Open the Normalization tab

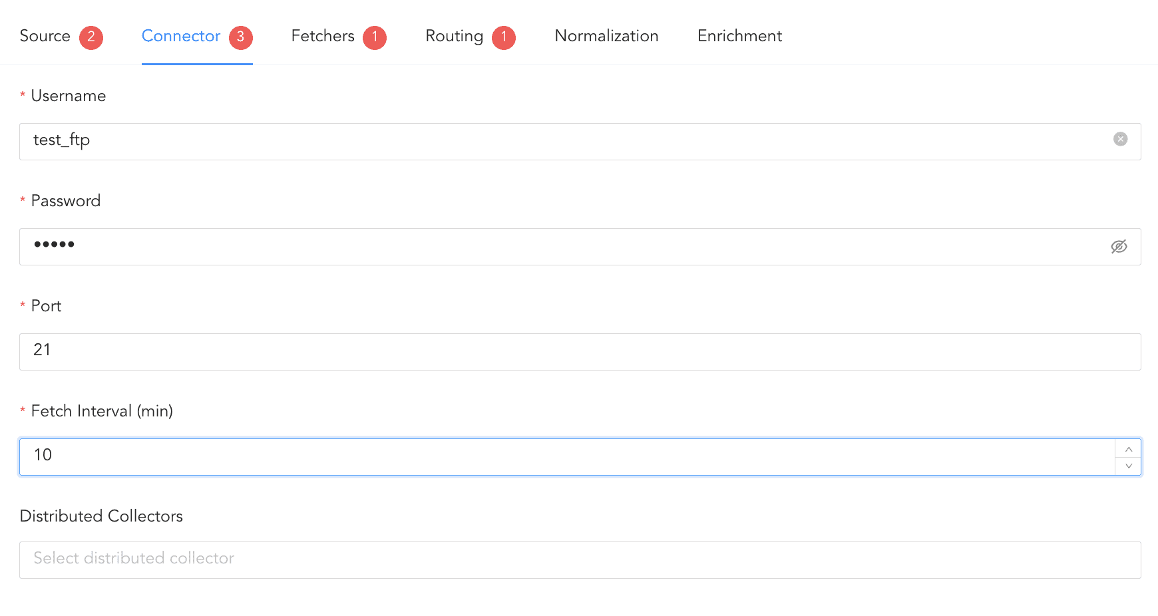606,36
